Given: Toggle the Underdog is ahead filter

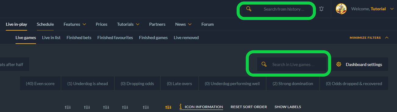Looking at the screenshot, I should pyautogui.click(x=88, y=84).
